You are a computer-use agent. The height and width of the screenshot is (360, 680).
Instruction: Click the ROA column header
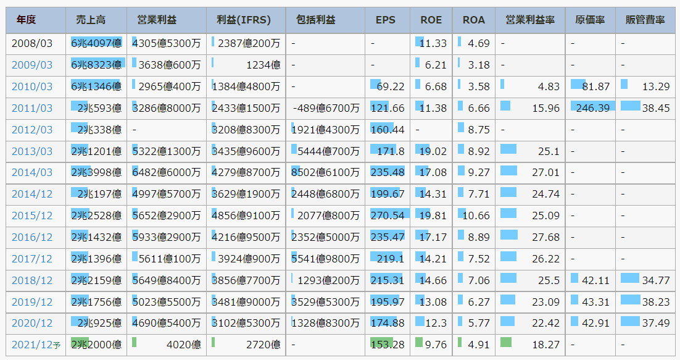coord(473,20)
